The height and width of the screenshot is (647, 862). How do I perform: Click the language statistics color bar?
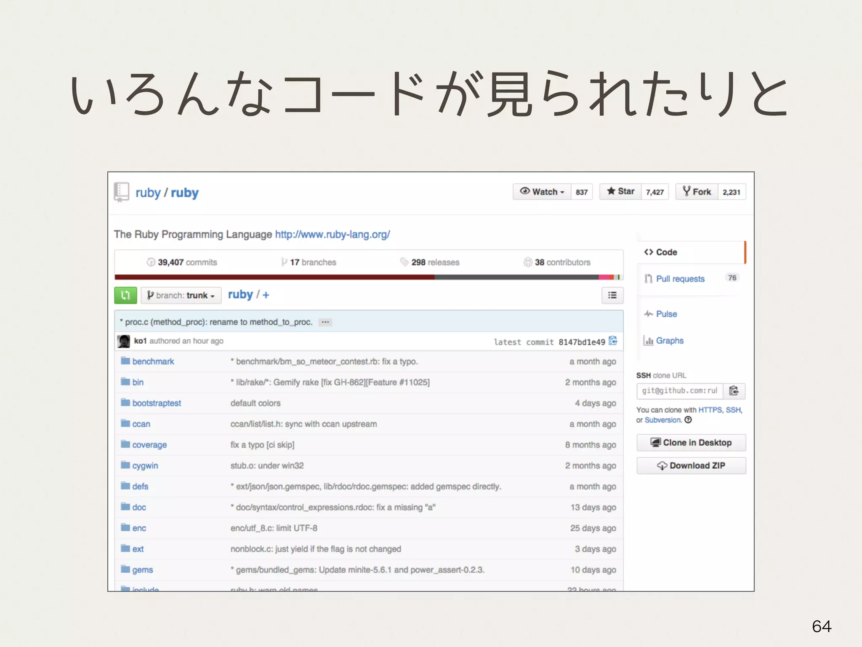(368, 277)
